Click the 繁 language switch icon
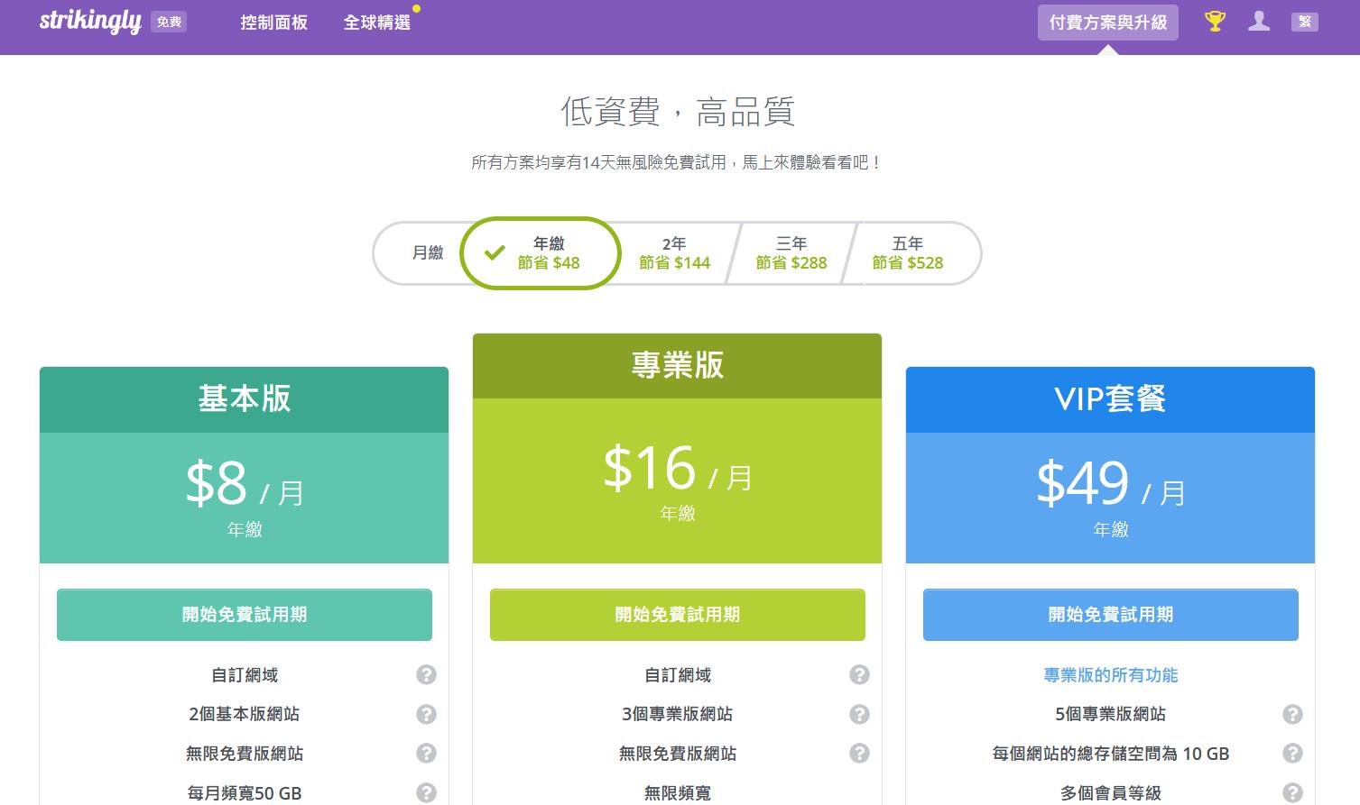Image resolution: width=1360 pixels, height=805 pixels. 1304,22
